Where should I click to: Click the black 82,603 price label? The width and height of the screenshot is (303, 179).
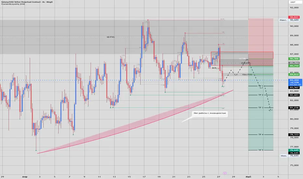[294, 95]
